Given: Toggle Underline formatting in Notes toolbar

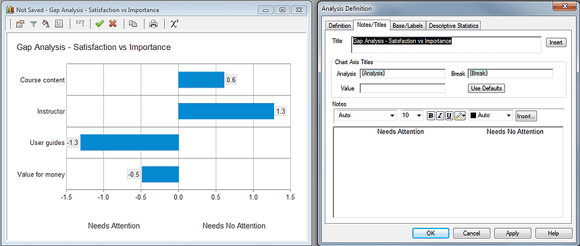Looking at the screenshot, I should 449,116.
